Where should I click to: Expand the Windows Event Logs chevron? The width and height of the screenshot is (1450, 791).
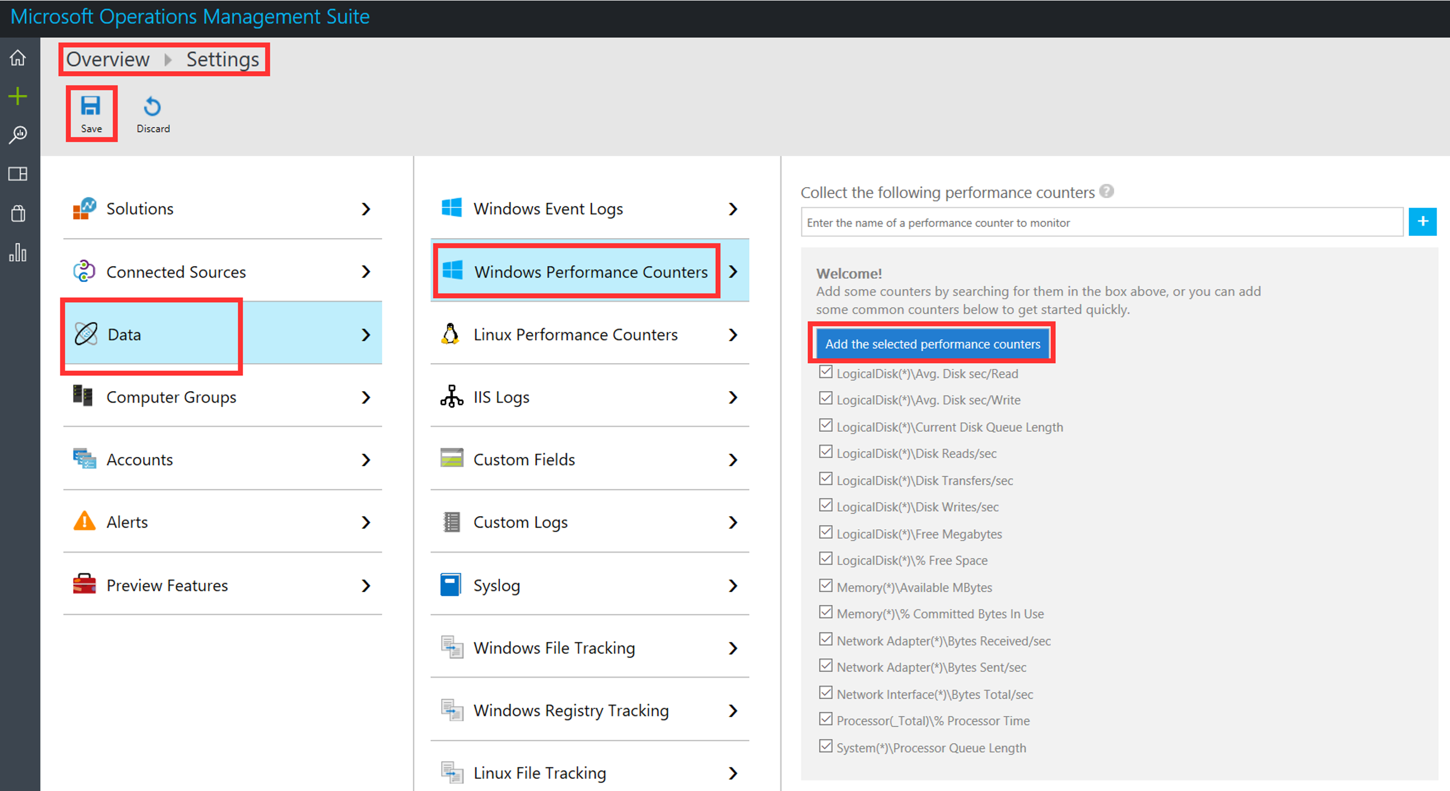733,210
